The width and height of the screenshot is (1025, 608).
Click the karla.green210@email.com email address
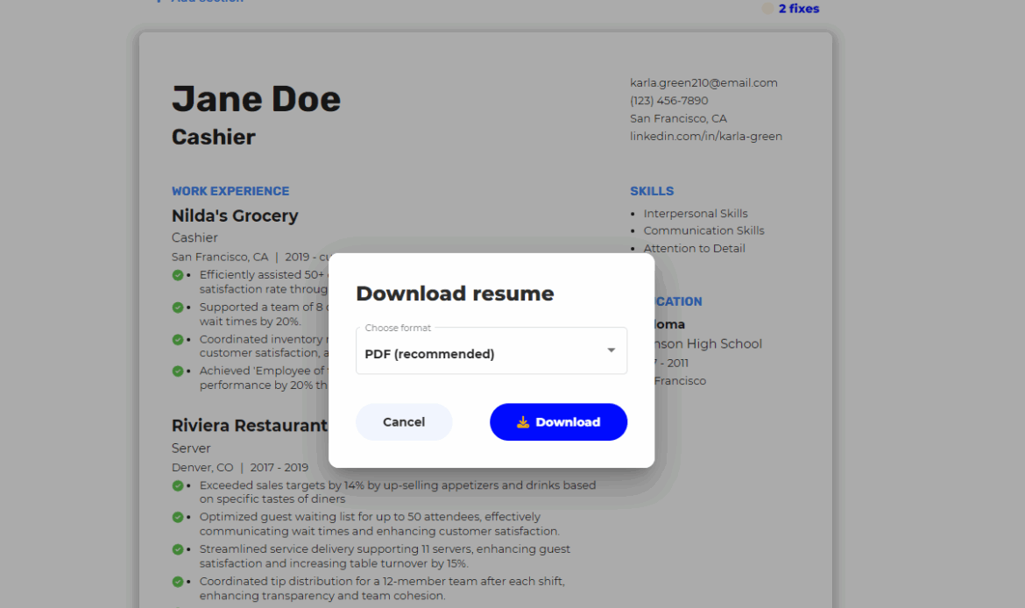pyautogui.click(x=703, y=83)
